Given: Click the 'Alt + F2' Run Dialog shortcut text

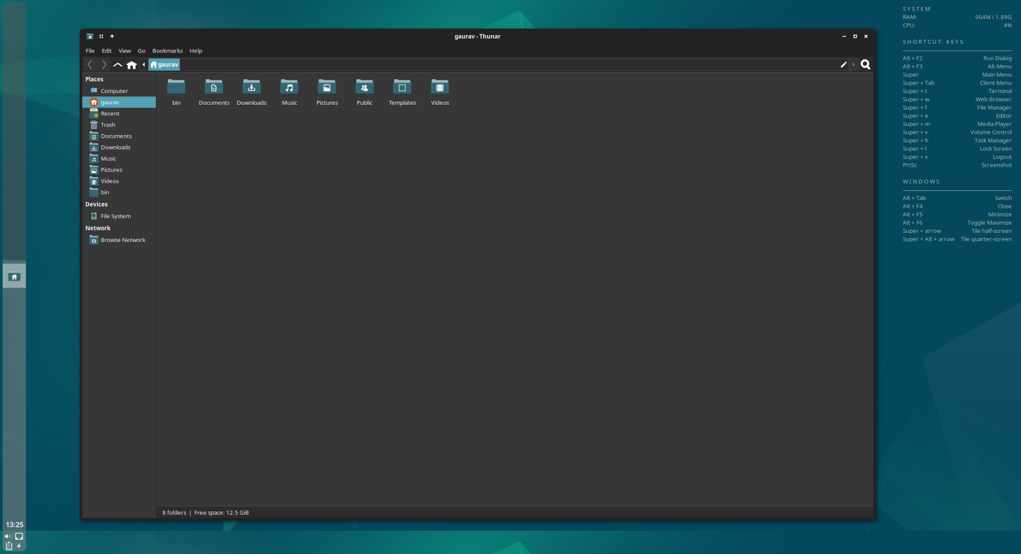Looking at the screenshot, I should point(957,58).
